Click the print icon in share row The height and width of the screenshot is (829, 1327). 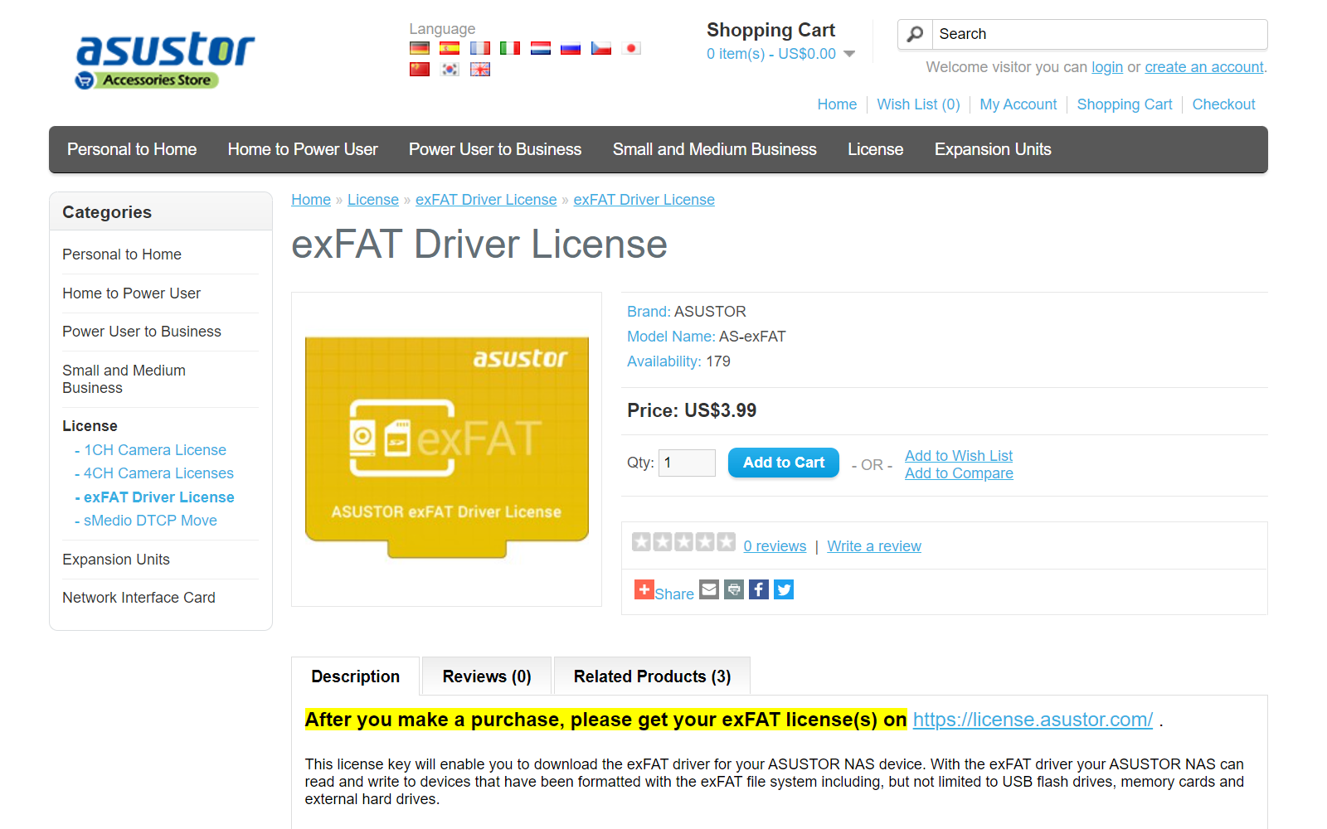[734, 589]
